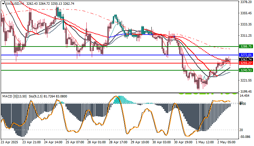
Task: Select the 3378.20 top price scale value
Action: coord(246,2)
